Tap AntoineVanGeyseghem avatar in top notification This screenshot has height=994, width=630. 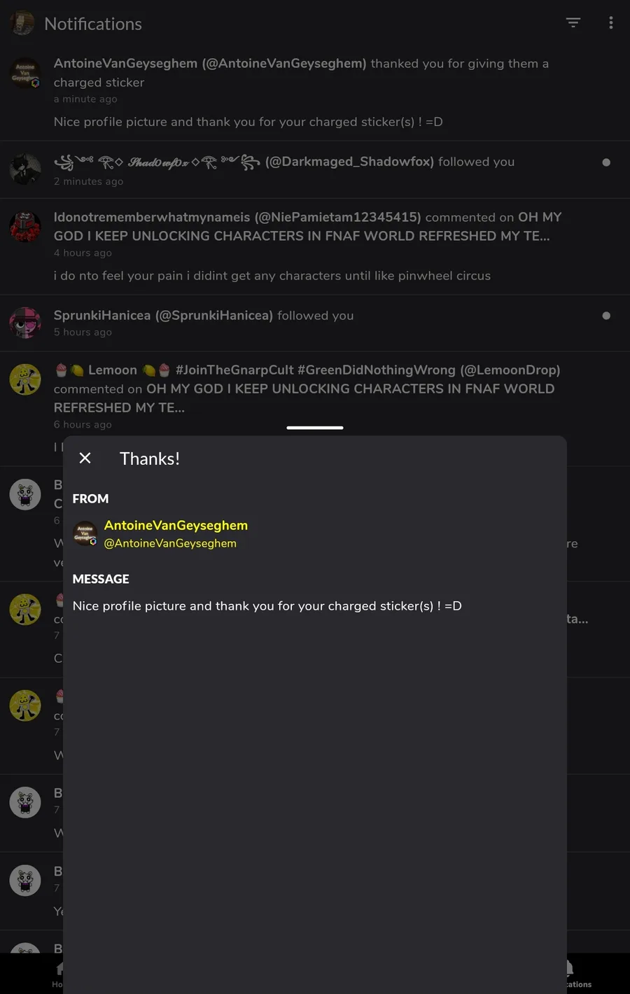[x=25, y=73]
